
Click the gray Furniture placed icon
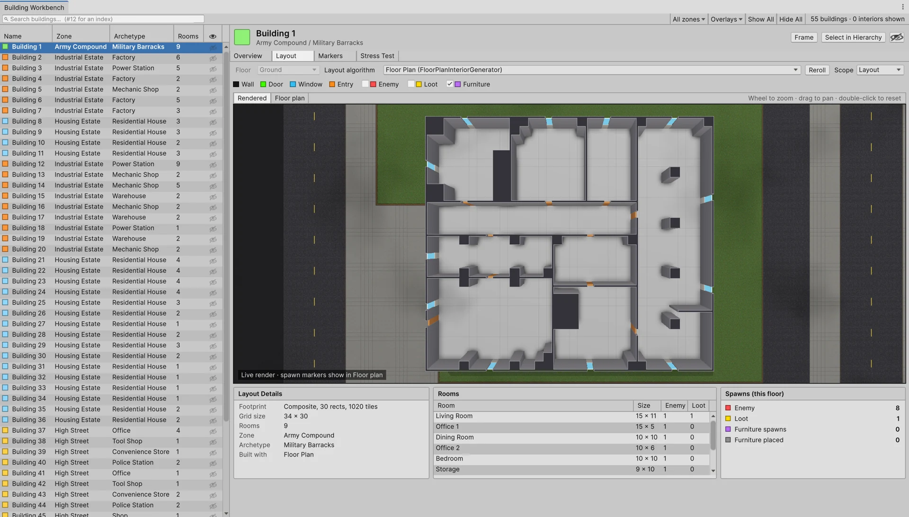(728, 440)
